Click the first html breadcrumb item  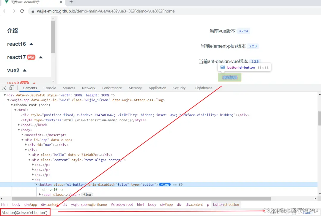5,204
